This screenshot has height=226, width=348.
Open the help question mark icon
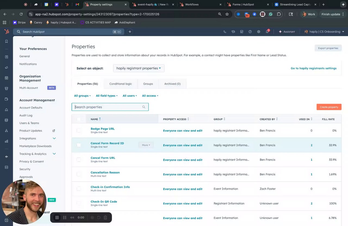pyautogui.click(x=250, y=32)
